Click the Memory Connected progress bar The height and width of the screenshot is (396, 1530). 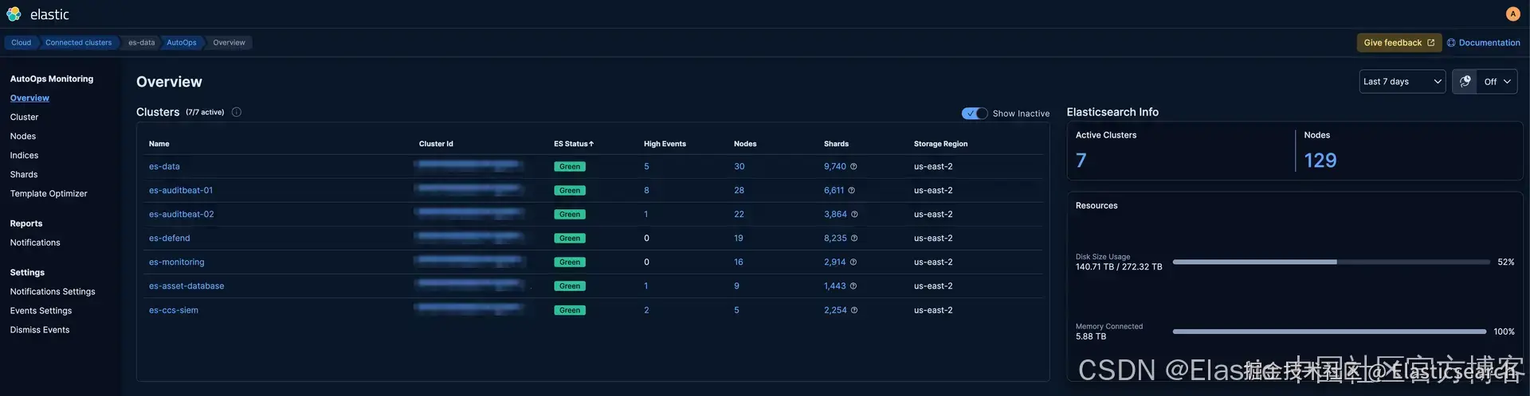click(x=1329, y=332)
